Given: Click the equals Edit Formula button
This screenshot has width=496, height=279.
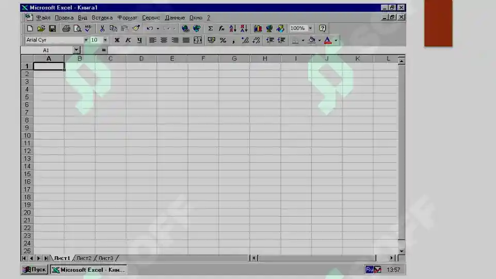Looking at the screenshot, I should click(103, 50).
